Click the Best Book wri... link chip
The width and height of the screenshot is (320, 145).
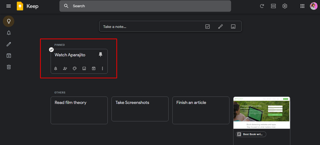point(251,135)
